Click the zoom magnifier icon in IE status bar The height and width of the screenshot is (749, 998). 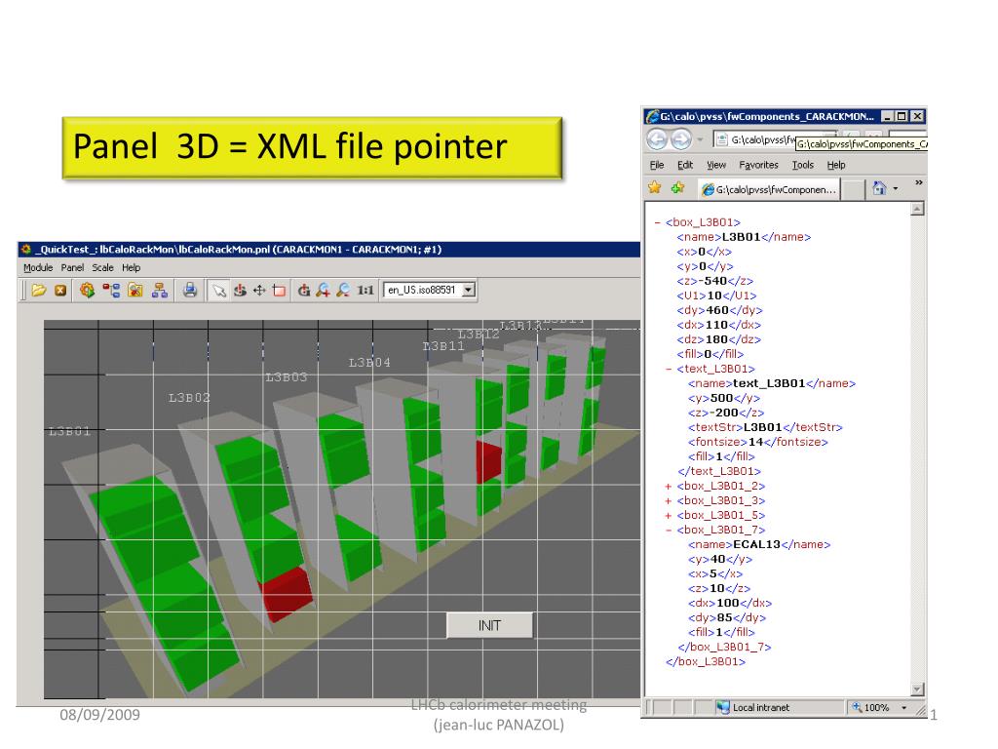pos(857,707)
